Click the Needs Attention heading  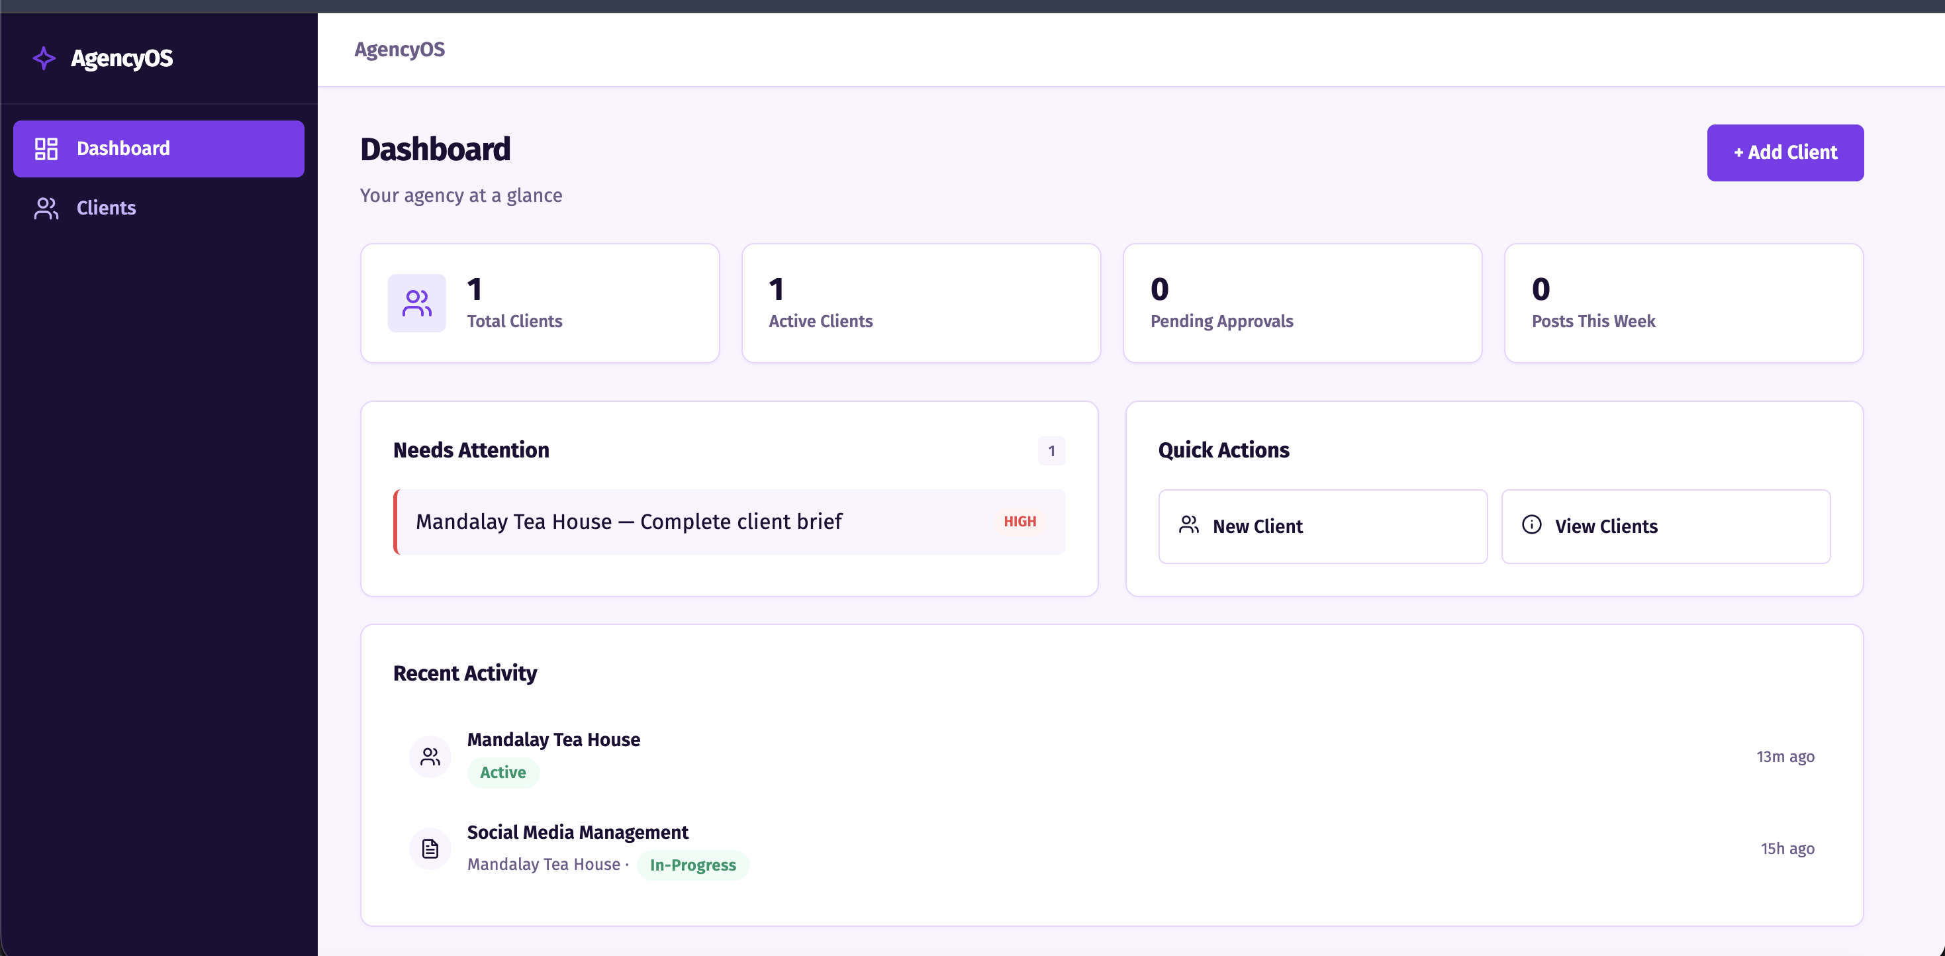click(471, 450)
